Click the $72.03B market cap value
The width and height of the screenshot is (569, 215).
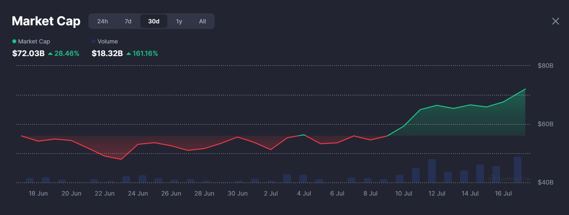28,54
